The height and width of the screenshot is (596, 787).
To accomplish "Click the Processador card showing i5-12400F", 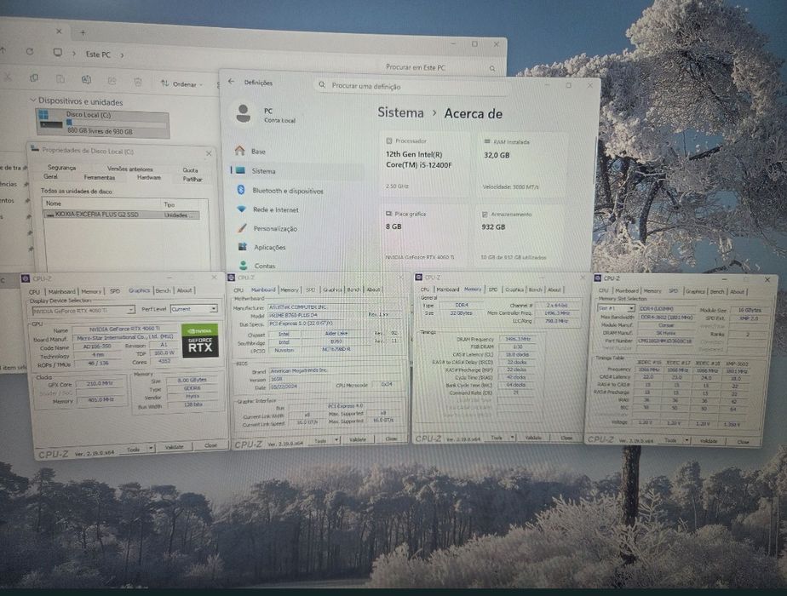I will pyautogui.click(x=425, y=164).
